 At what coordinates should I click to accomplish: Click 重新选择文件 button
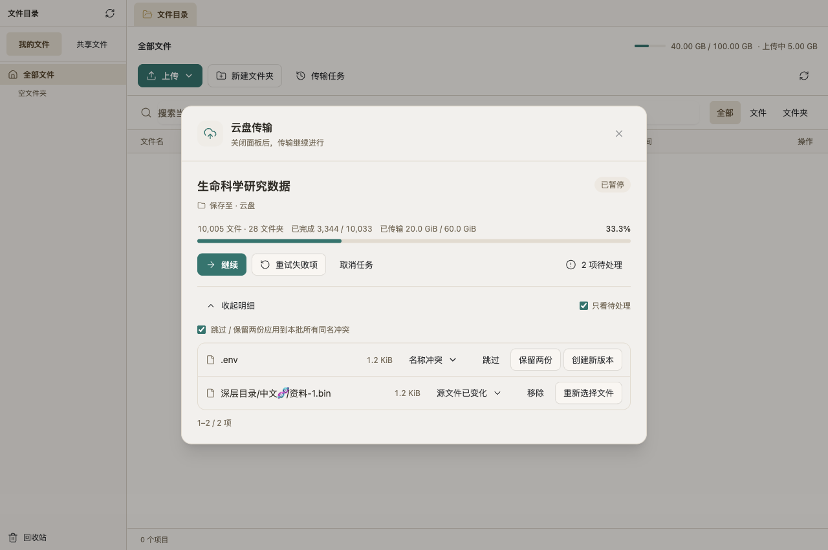coord(589,393)
